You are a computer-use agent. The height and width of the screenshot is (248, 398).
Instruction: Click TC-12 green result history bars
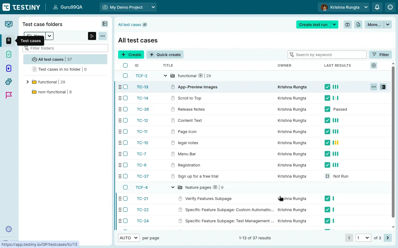[x=336, y=120]
